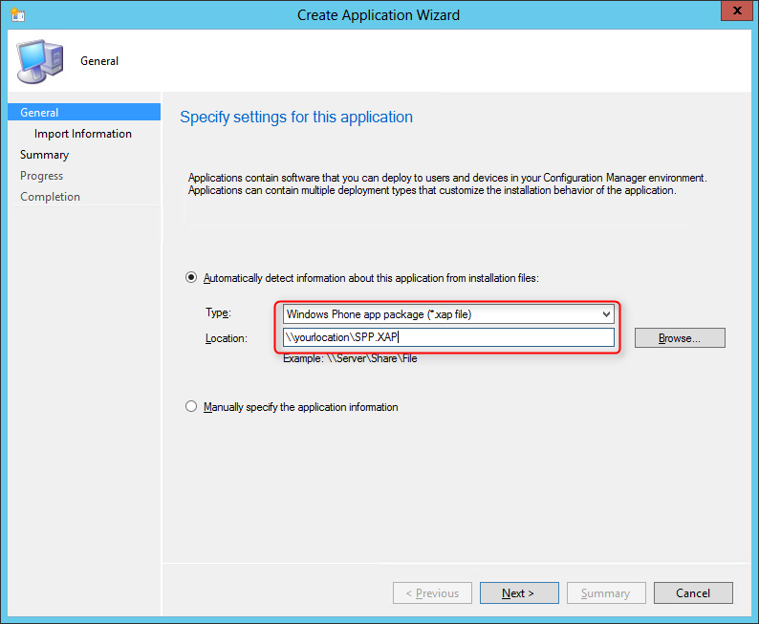Click the Next > button
This screenshot has width=759, height=624.
519,593
